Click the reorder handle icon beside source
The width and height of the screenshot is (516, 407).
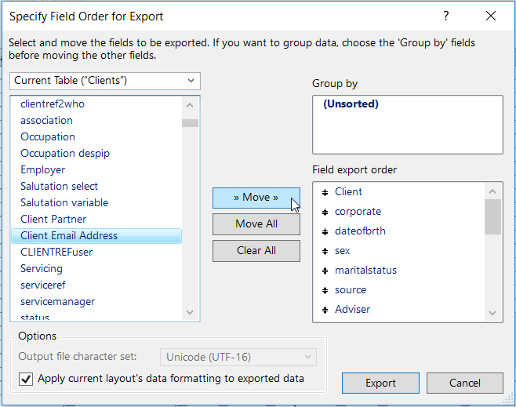pos(325,290)
